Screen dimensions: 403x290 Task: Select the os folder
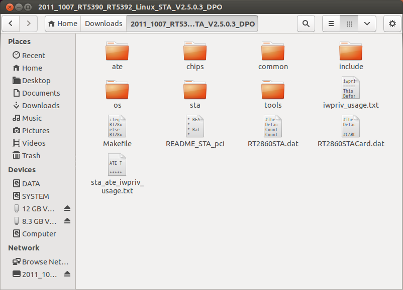point(117,95)
